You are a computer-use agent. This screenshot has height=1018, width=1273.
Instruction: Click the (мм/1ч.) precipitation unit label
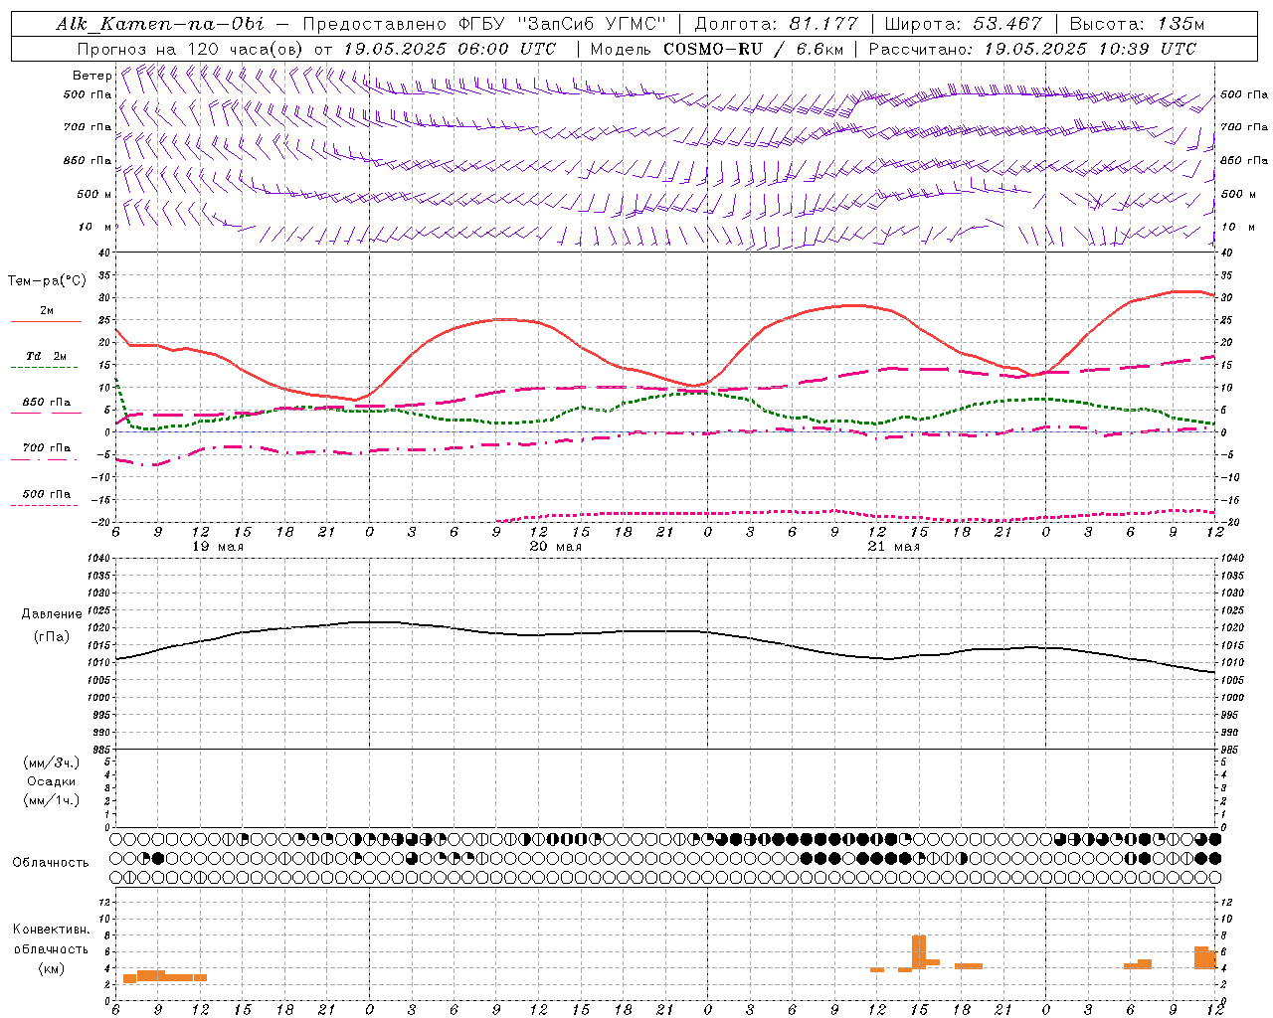(52, 800)
